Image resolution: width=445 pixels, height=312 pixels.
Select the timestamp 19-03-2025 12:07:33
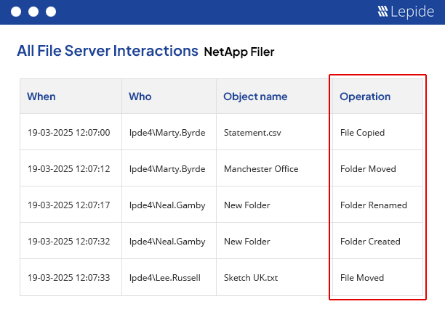(68, 277)
